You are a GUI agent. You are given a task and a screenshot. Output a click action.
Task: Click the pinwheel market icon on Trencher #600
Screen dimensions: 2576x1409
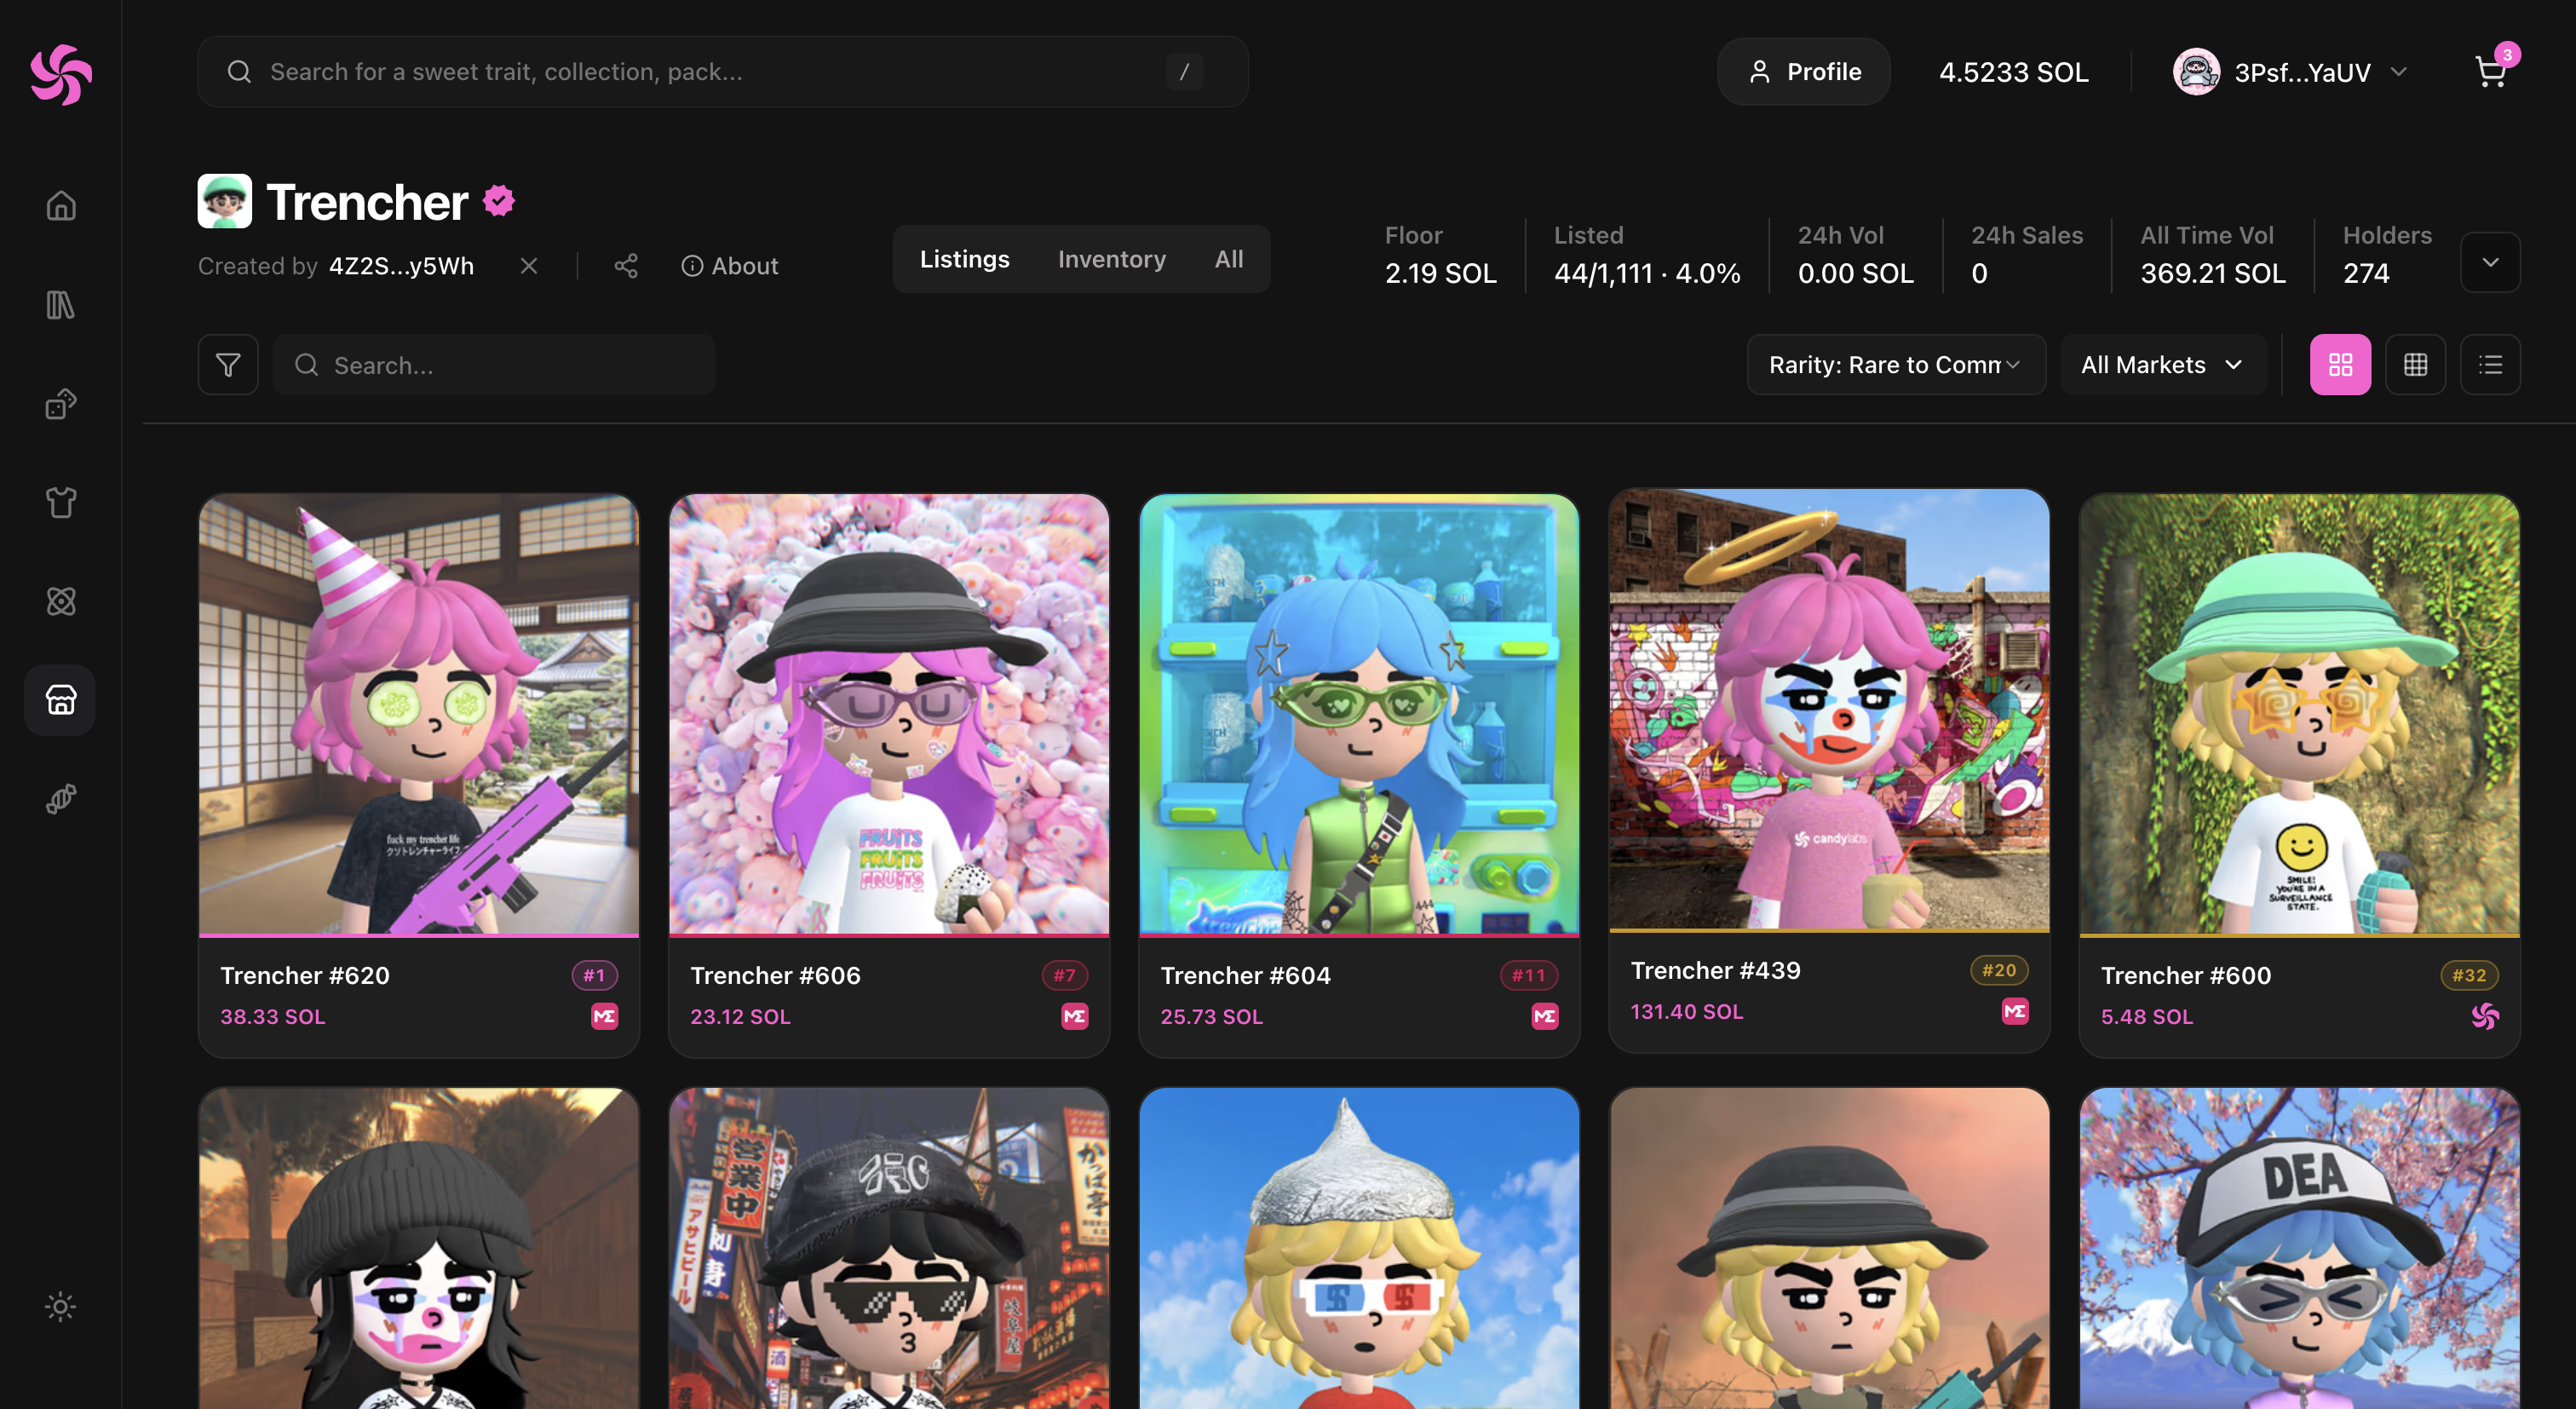point(2485,1017)
